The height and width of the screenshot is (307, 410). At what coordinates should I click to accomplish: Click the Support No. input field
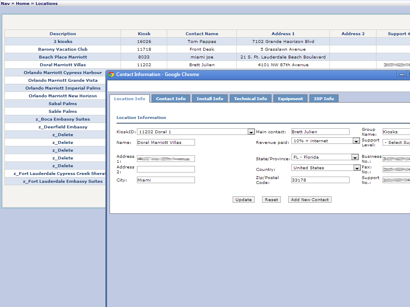[397, 180]
